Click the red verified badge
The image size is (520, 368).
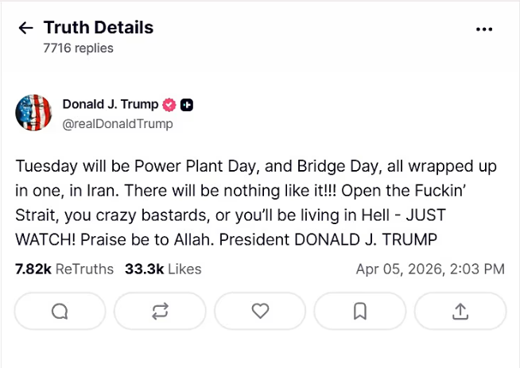tap(169, 105)
